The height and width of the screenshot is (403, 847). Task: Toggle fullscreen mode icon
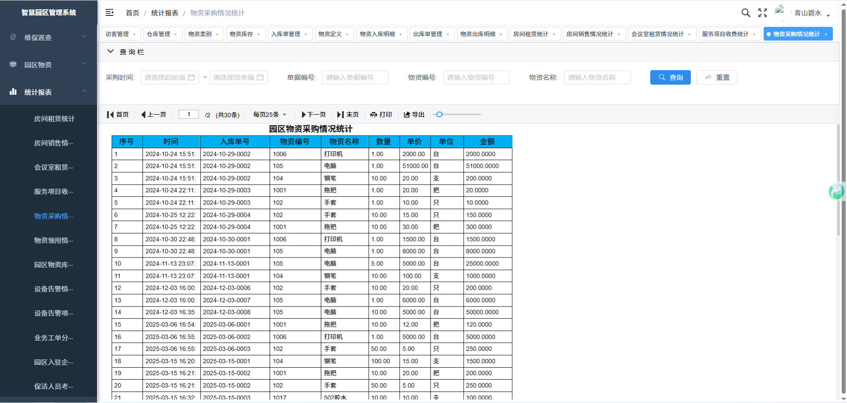(x=762, y=13)
